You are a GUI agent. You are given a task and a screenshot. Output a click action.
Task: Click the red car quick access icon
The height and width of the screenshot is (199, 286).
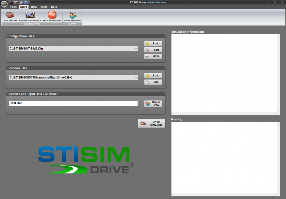tap(11, 2)
